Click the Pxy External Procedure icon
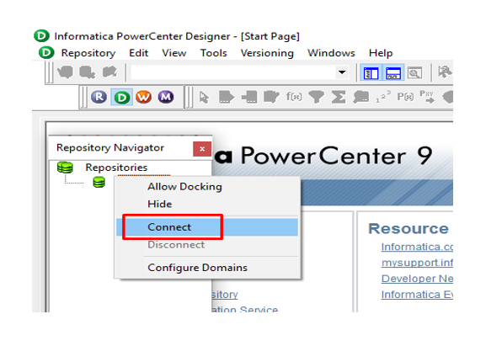The height and width of the screenshot is (346, 502). tap(427, 96)
